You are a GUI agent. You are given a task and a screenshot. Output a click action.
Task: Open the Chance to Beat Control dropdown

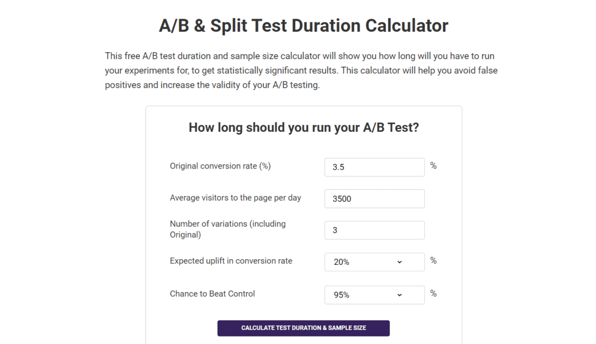[x=374, y=295]
